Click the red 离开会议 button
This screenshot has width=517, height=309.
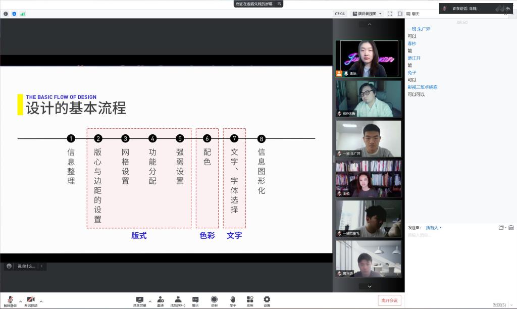[x=389, y=300]
